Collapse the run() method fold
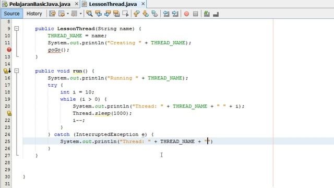334x188 pixels. (17, 71)
